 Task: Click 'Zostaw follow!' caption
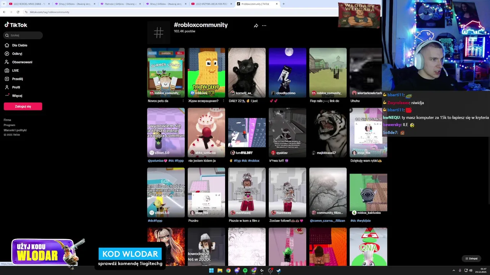pos(286,221)
